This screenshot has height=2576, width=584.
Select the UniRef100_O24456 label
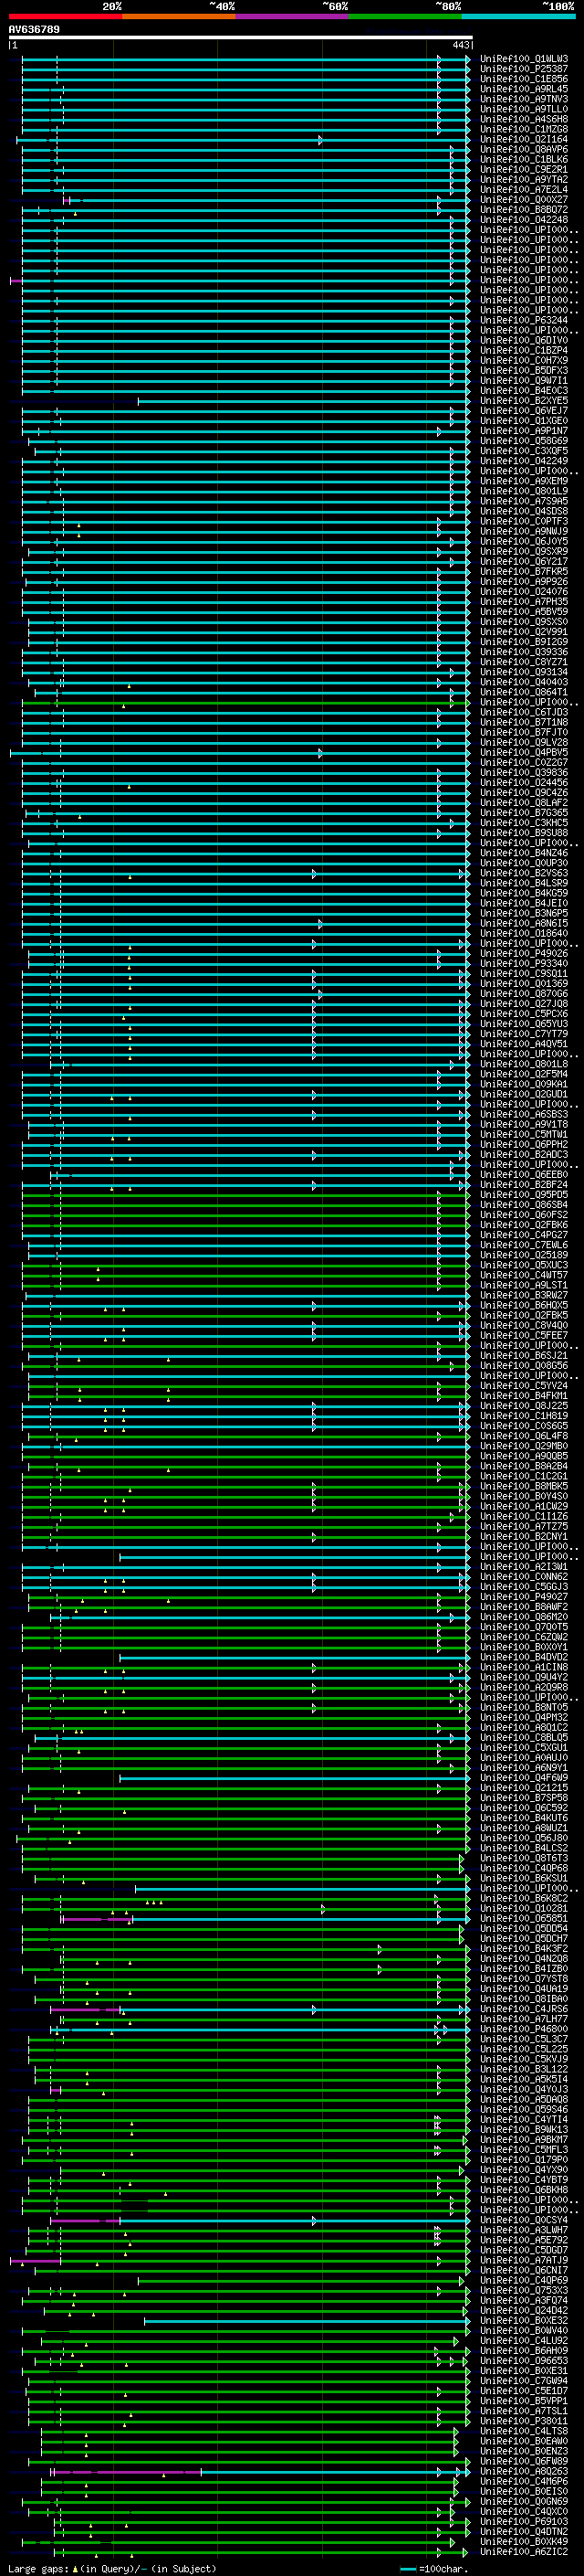point(524,783)
